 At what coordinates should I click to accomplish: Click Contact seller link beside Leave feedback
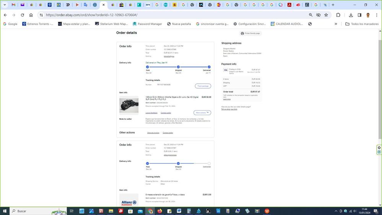click(x=166, y=112)
